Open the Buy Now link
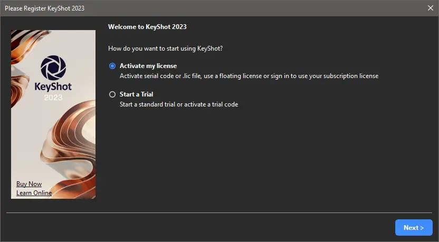Screen dimensions: 439x242 tap(29, 184)
